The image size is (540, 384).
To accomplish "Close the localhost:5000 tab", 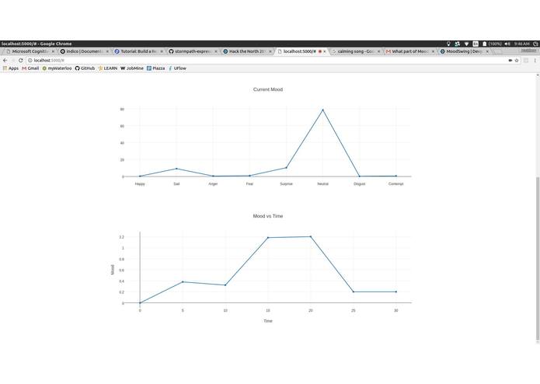I will coord(325,51).
